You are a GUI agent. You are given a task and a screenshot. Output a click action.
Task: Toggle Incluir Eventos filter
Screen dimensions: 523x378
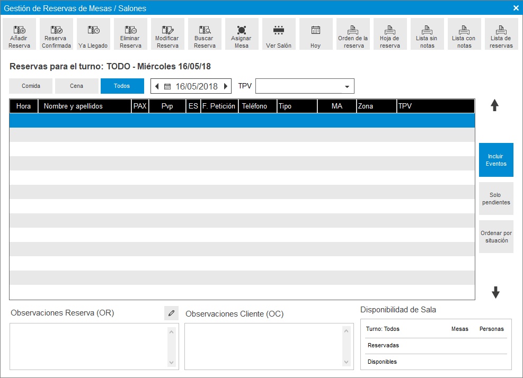click(496, 160)
